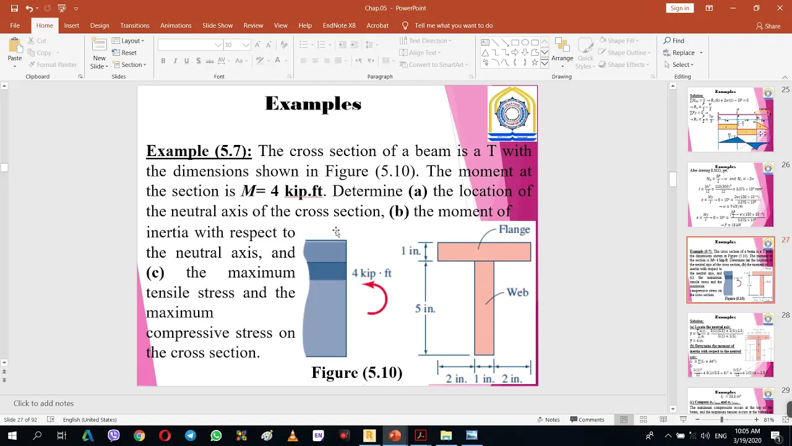Expand the font size dropdown
Viewport: 792px width, 446px height.
(246, 45)
